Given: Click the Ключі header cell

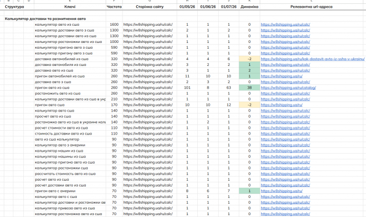Looking at the screenshot, I should point(70,7).
